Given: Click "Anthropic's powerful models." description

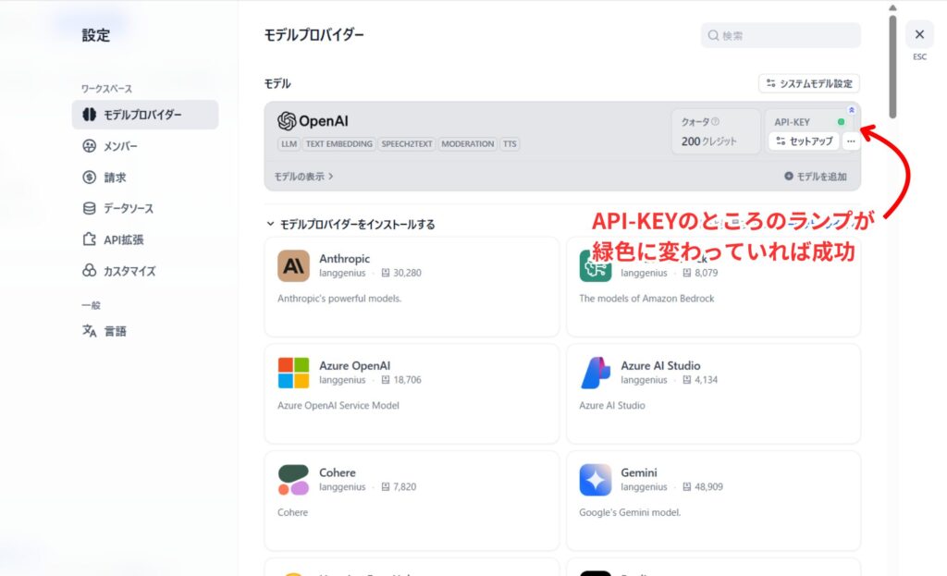Looking at the screenshot, I should pos(339,299).
